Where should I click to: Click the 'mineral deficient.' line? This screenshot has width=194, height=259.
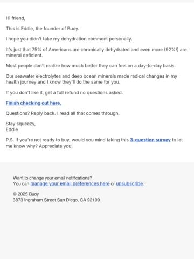point(24,56)
